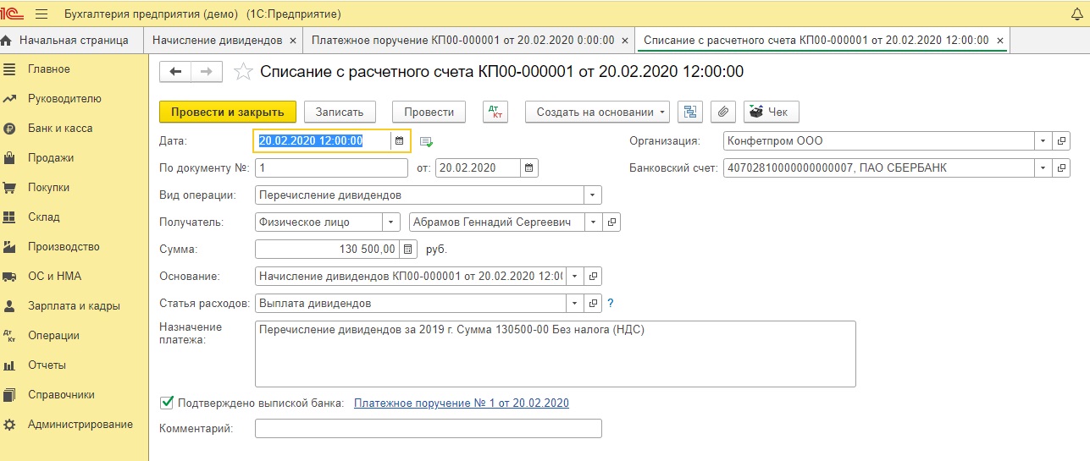Viewport: 1090px width, 461px height.
Task: Open document structure of subordination icon
Action: pyautogui.click(x=690, y=112)
